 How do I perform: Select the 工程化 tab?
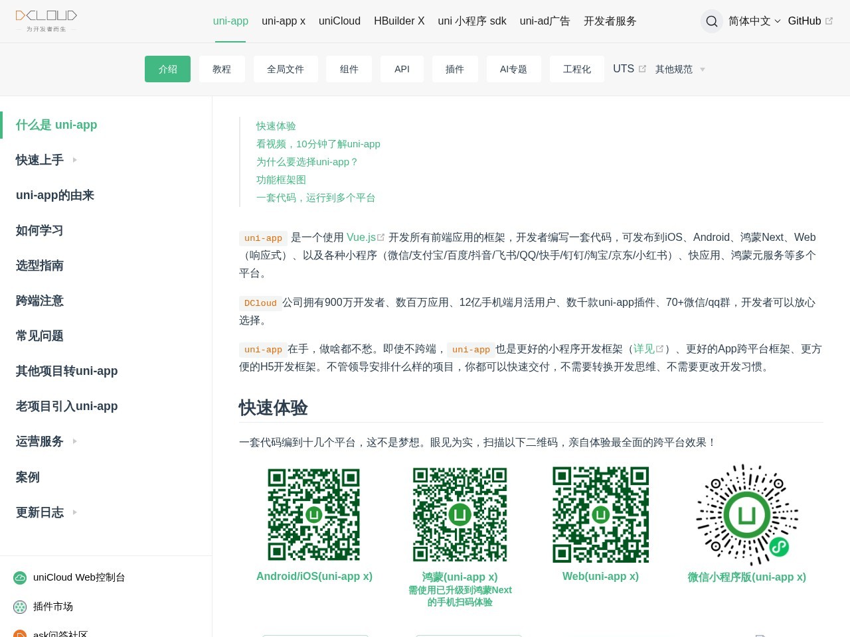(x=577, y=69)
